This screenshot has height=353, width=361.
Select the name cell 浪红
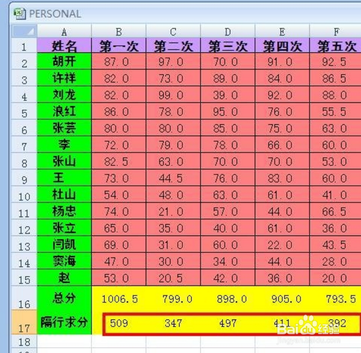[64, 111]
